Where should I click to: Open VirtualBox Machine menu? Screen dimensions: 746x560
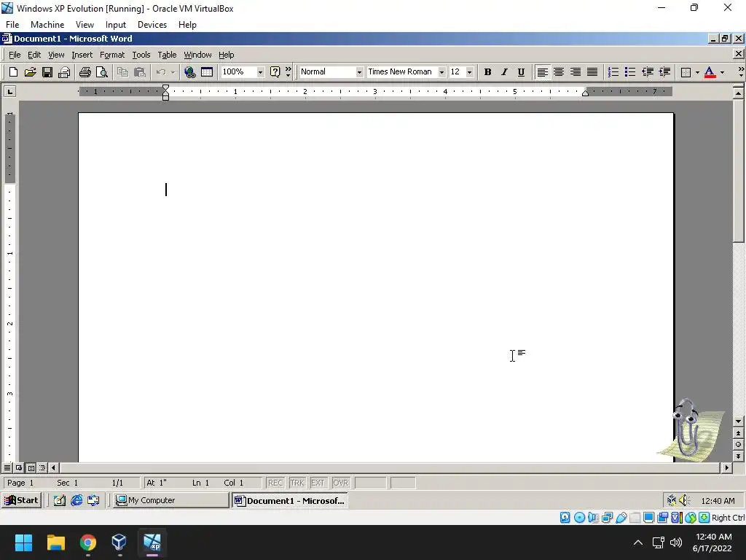click(47, 25)
